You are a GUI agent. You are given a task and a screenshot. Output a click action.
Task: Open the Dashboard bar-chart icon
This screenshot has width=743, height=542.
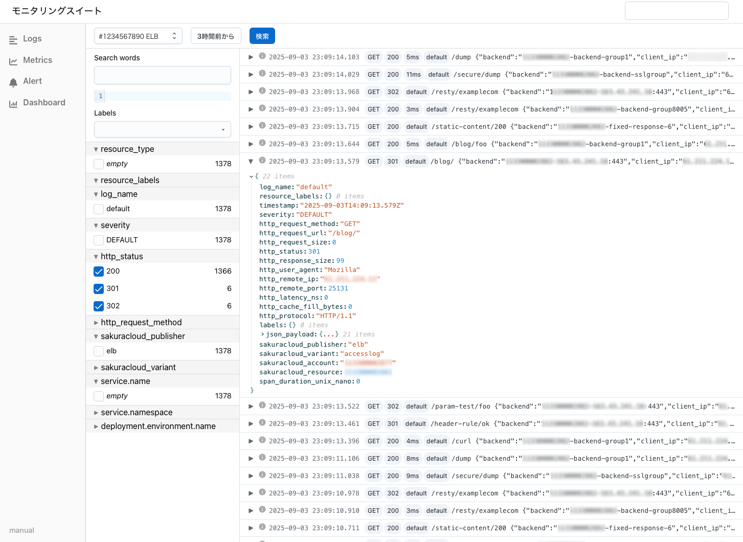click(13, 104)
